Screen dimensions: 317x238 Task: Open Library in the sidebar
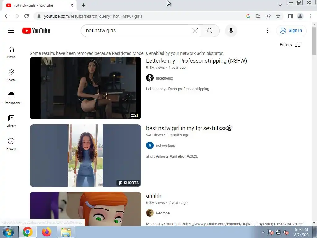pyautogui.click(x=11, y=121)
